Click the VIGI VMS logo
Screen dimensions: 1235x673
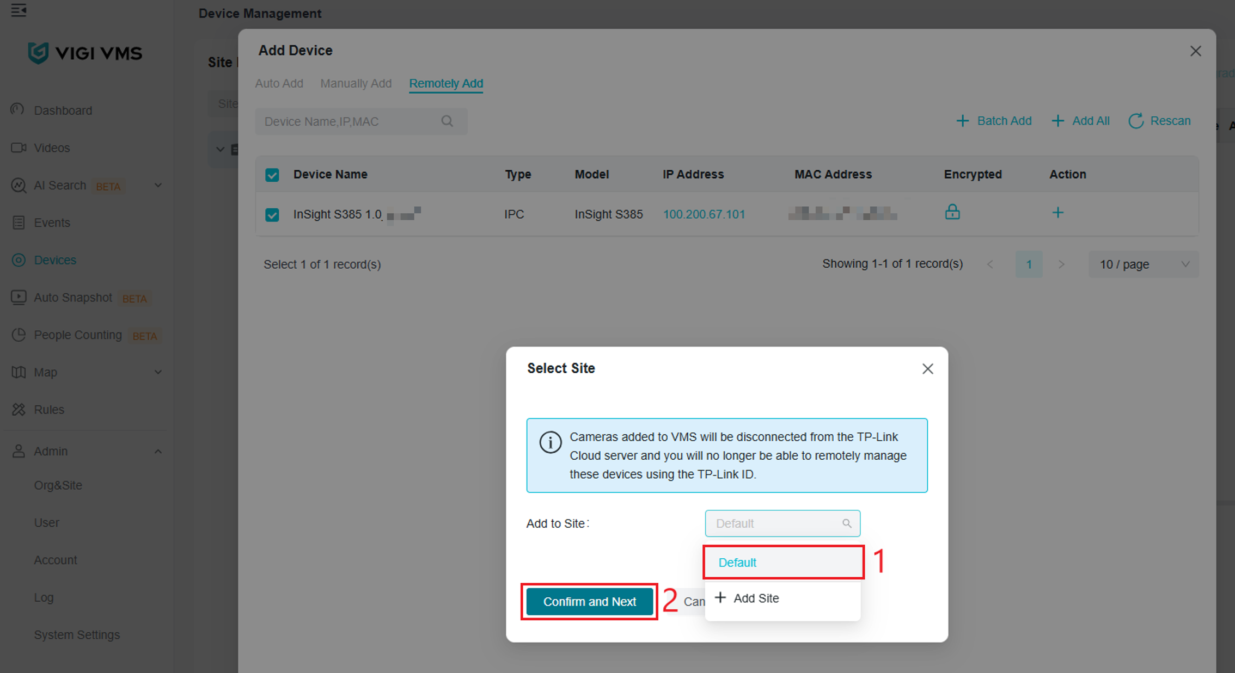85,53
